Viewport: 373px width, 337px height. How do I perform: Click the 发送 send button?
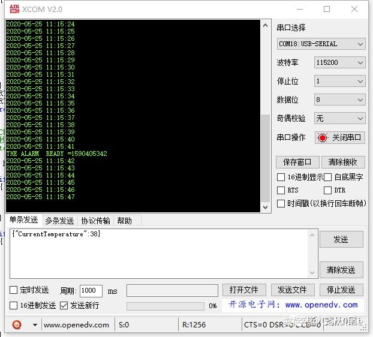341,239
